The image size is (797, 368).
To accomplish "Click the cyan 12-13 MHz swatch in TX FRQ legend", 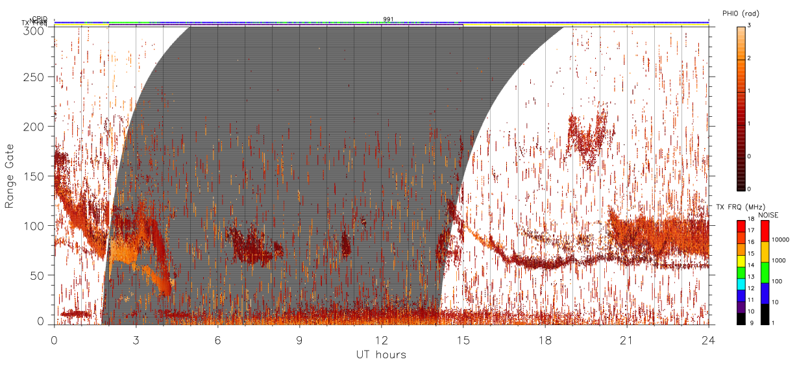I will point(741,284).
